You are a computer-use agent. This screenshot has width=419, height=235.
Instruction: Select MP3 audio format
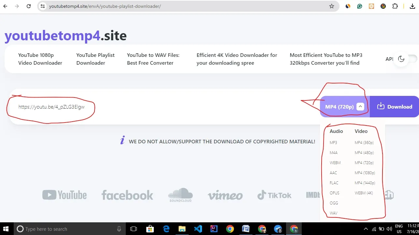(333, 142)
